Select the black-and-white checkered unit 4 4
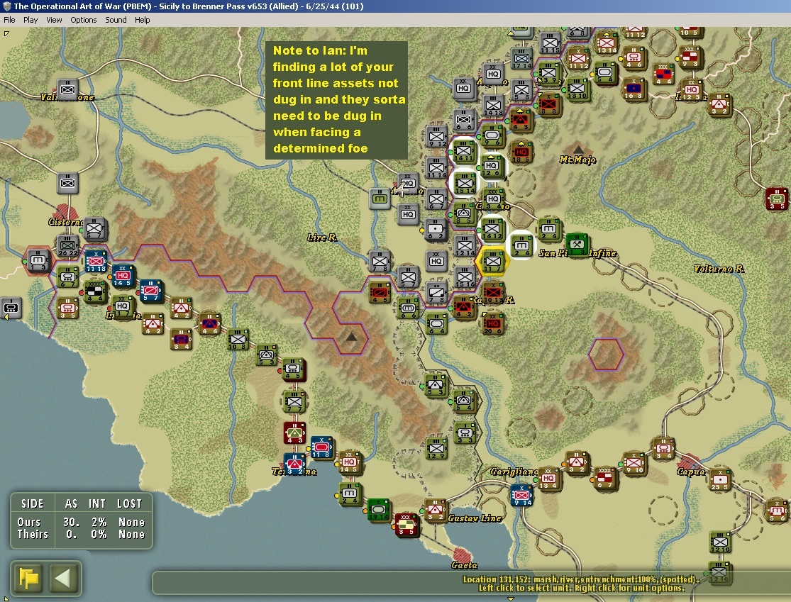This screenshot has width=791, height=602. pos(95,292)
